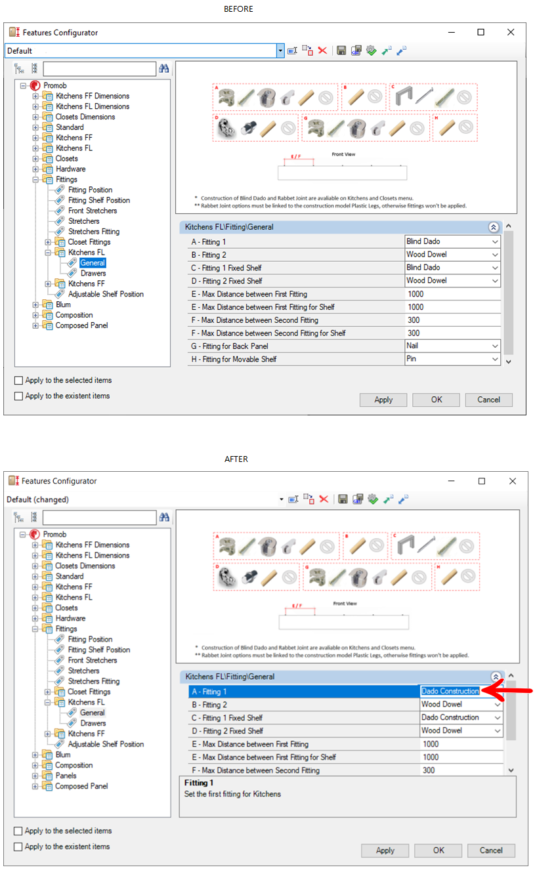This screenshot has height=878, width=535.
Task: Click red X delete icon in AFTER window
Action: pyautogui.click(x=322, y=499)
